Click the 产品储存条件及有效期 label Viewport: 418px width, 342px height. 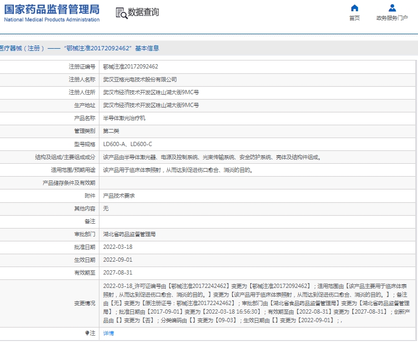coord(69,183)
